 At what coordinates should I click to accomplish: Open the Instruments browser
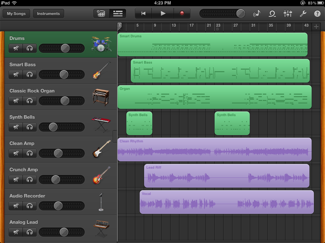(x=48, y=13)
